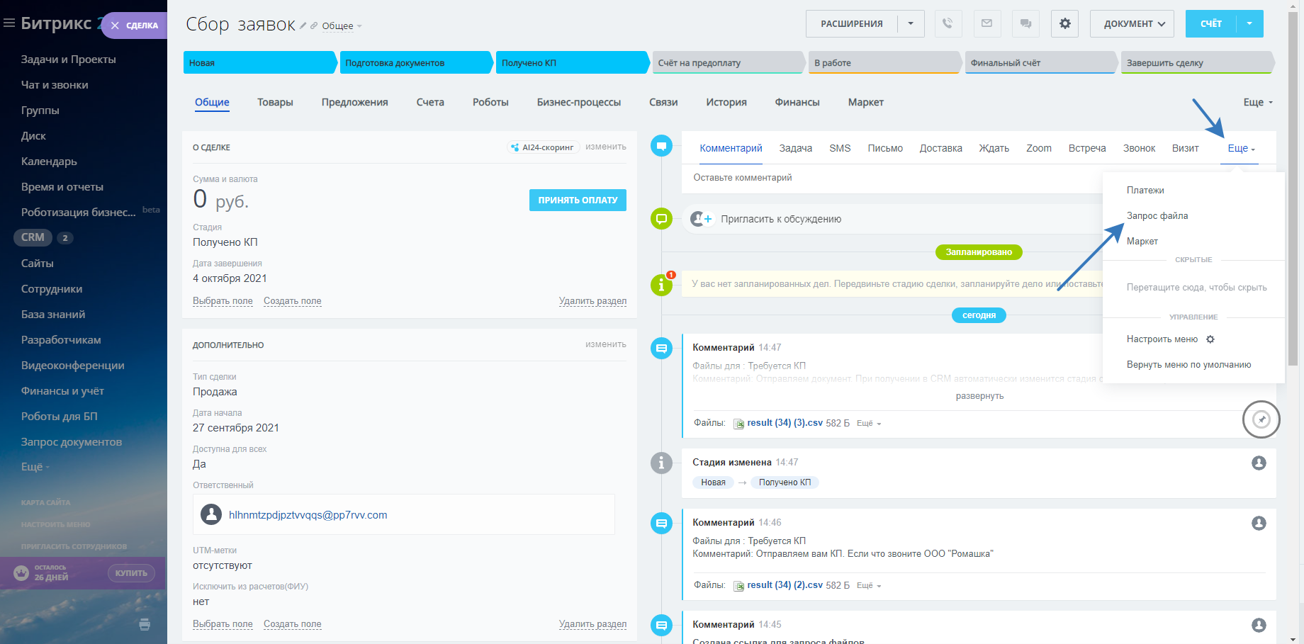The height and width of the screenshot is (644, 1304).
Task: Click the print icon in left sidebar
Action: (145, 624)
